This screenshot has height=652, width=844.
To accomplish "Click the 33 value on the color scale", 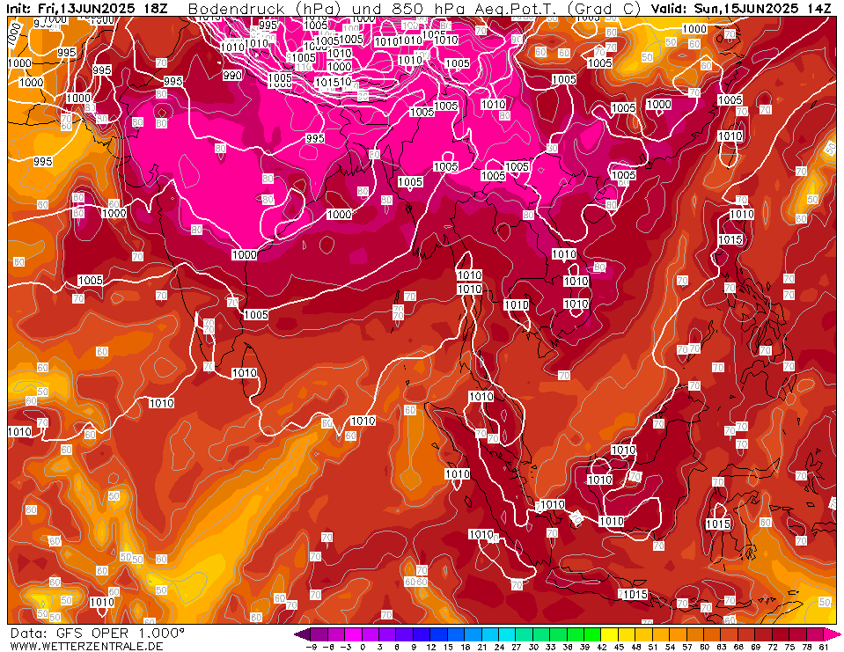I will [550, 647].
